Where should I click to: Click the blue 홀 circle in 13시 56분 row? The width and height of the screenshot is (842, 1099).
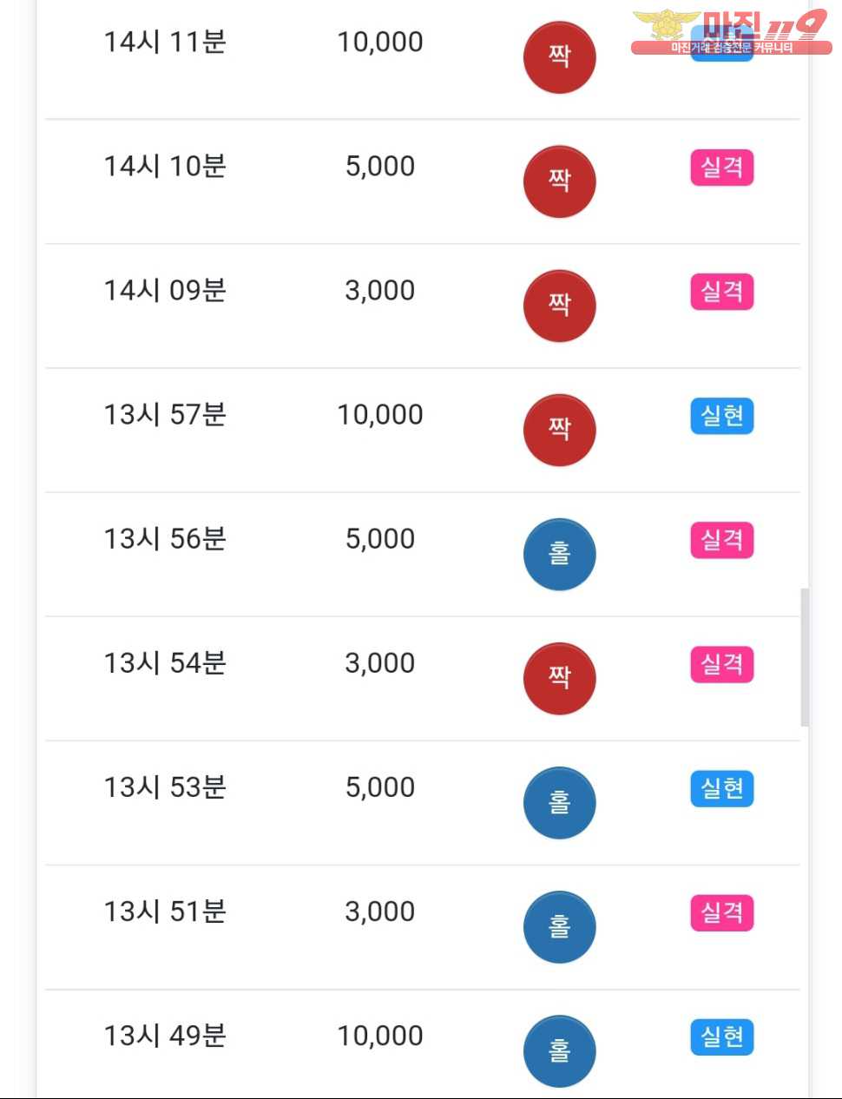559,554
